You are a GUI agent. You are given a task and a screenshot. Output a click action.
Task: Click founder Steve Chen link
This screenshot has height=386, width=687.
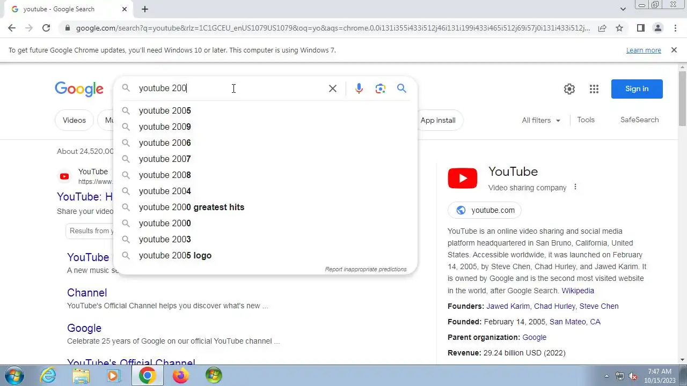click(x=599, y=306)
